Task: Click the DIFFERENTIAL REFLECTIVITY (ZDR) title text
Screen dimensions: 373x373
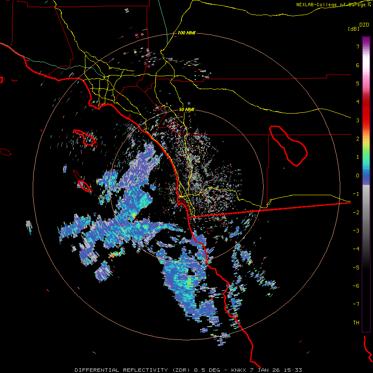Action: pos(132,370)
